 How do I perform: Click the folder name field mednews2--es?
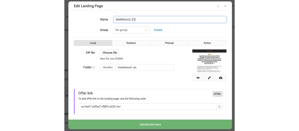tap(144, 67)
